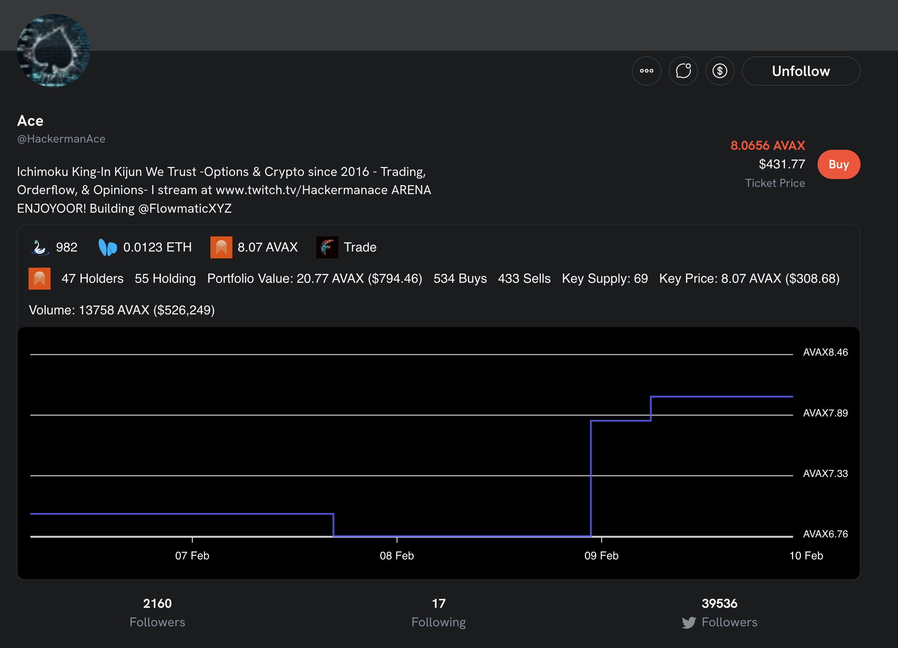Click the 47 Holders stat
Viewport: 898px width, 648px height.
(92, 279)
